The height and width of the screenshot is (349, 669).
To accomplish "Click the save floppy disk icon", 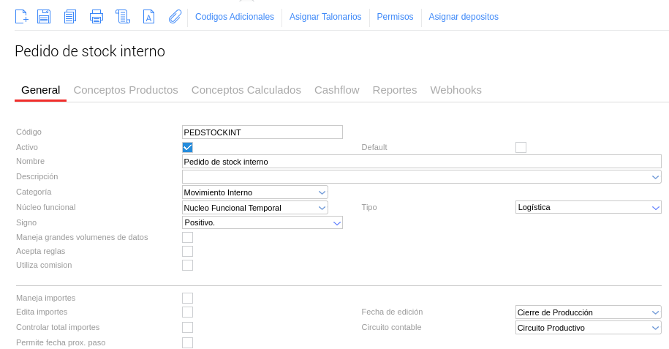I will pos(44,16).
